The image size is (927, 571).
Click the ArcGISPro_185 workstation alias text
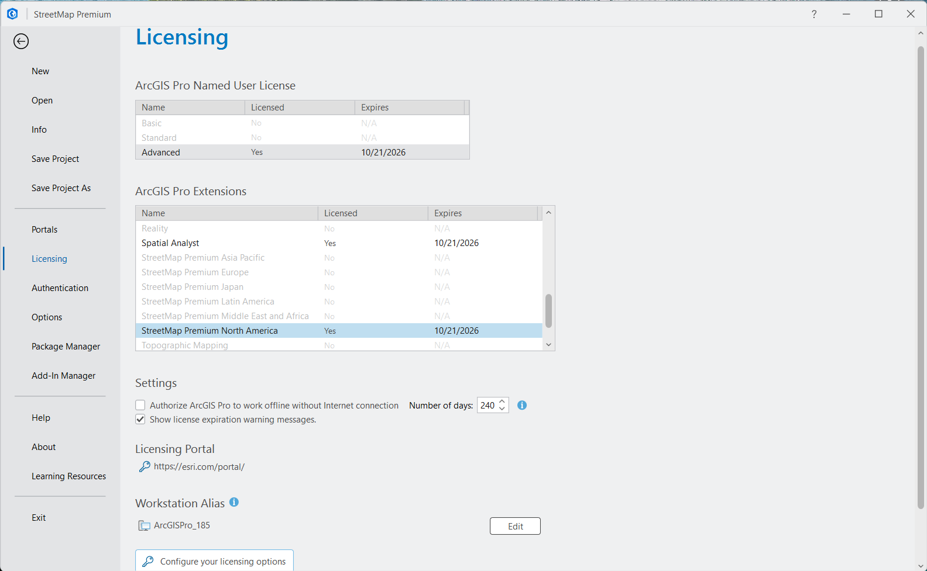pyautogui.click(x=182, y=525)
